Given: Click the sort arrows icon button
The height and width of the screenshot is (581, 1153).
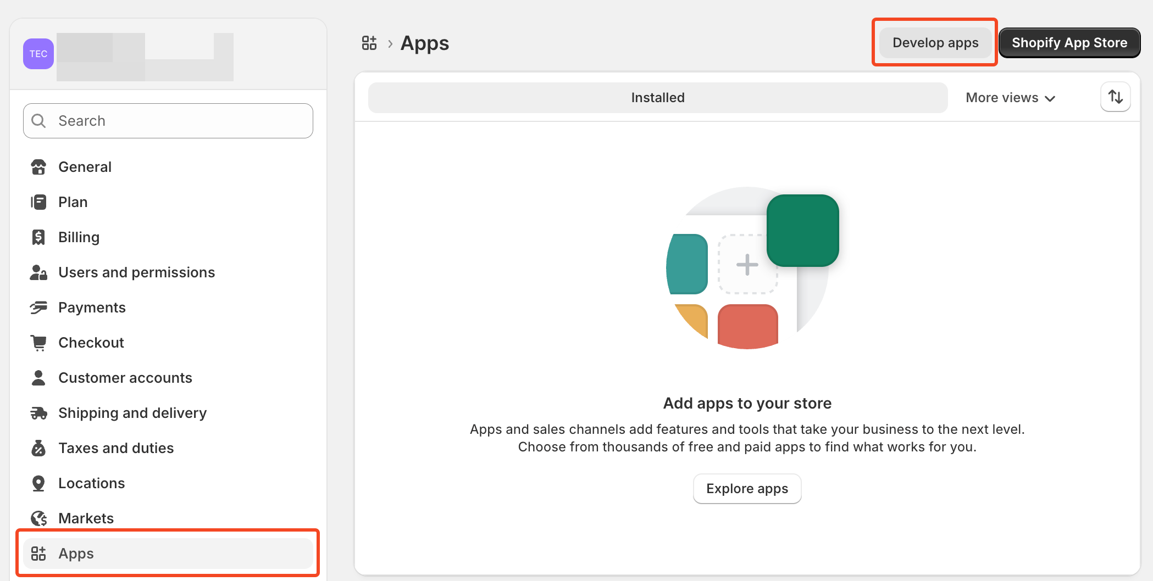Looking at the screenshot, I should click(x=1115, y=97).
